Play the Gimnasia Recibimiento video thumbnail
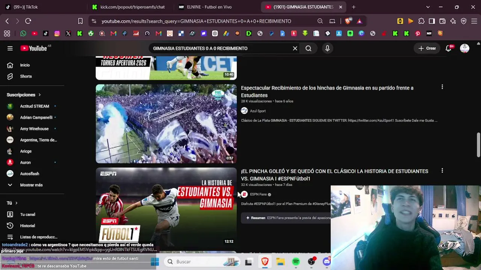Screen dimensions: 481x270 166,124
